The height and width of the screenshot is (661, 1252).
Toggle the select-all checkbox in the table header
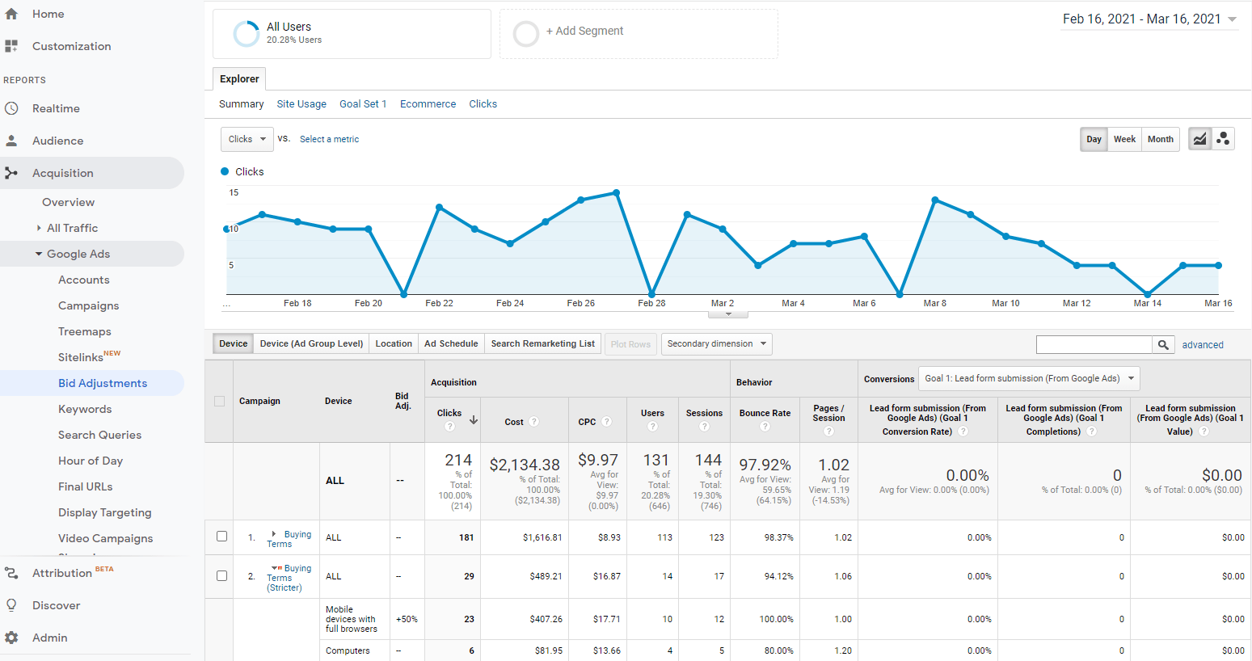coord(219,401)
